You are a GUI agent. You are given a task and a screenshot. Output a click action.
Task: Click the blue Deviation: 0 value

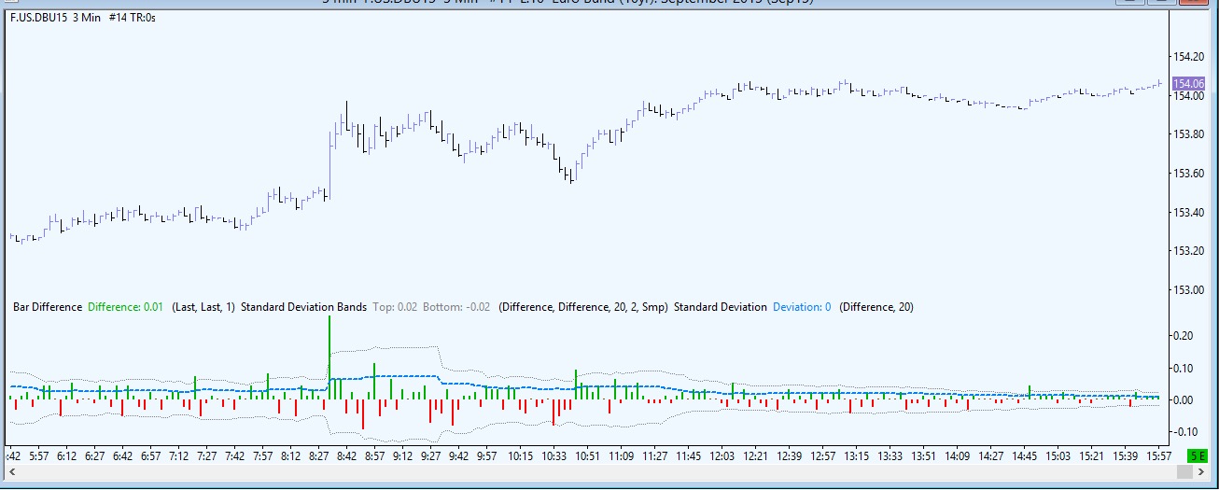click(802, 307)
